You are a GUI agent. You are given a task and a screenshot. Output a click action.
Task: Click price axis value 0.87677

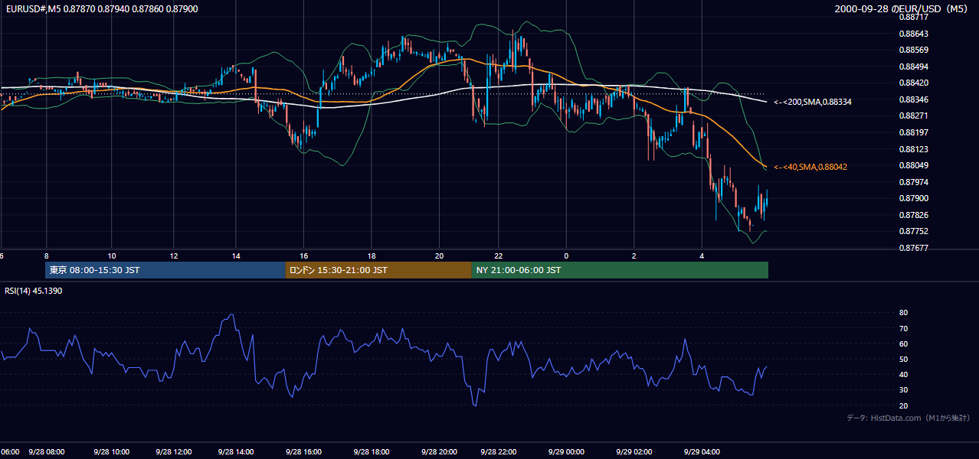(x=913, y=249)
